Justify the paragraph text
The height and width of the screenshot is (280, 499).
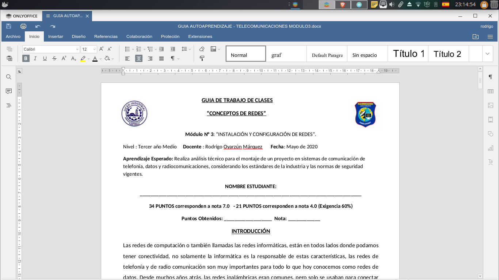161,58
